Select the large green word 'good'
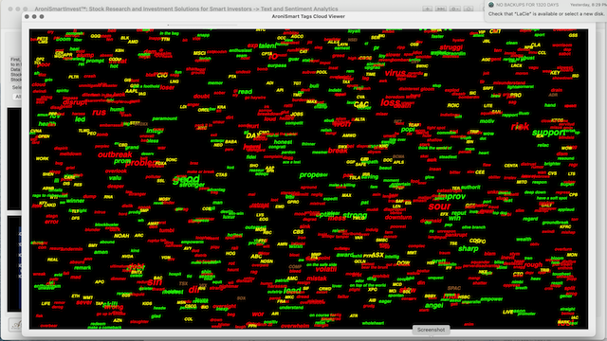Image resolution: width=607 pixels, height=341 pixels. [186, 179]
